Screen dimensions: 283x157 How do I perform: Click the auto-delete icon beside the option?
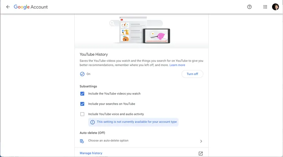82,141
